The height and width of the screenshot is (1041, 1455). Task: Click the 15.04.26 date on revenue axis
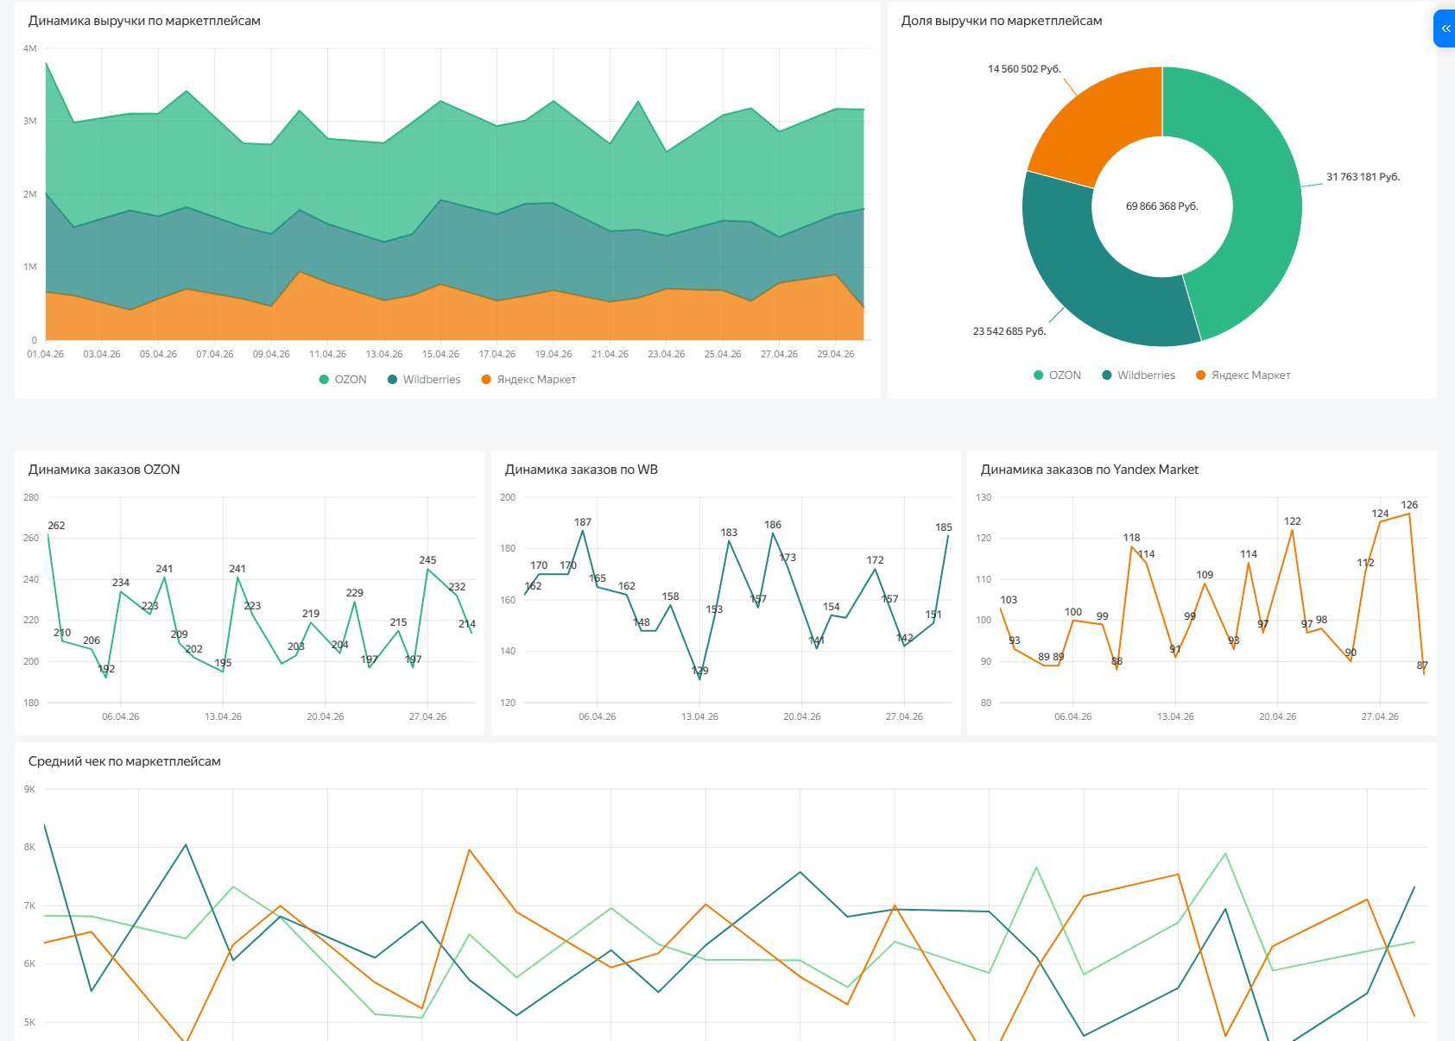pos(440,355)
